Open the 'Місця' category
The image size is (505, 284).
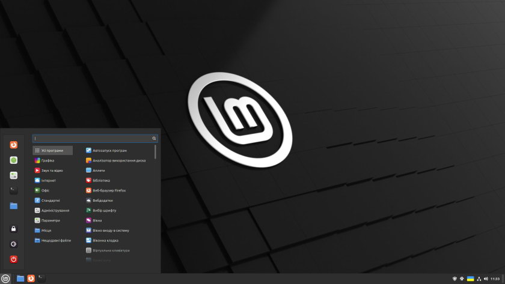(53, 231)
